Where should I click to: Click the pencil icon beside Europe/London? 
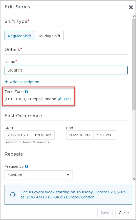[x=60, y=99]
